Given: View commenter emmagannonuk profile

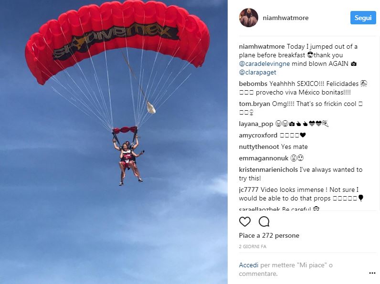Looking at the screenshot, I should (x=264, y=158).
